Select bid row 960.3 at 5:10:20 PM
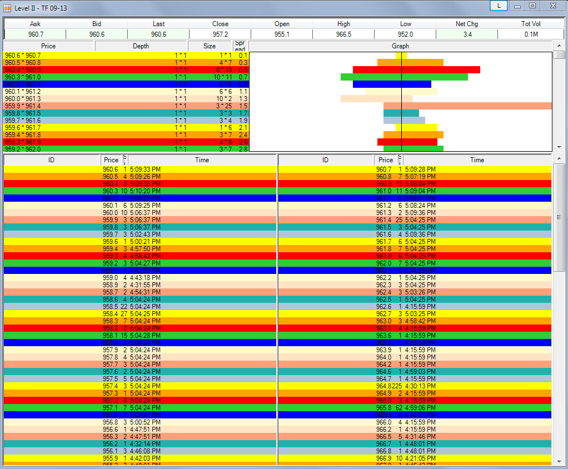The image size is (568, 469). pyautogui.click(x=140, y=191)
